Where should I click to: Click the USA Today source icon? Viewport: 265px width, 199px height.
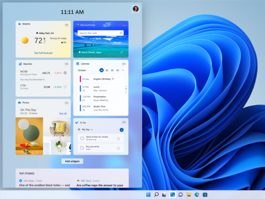coord(21,181)
